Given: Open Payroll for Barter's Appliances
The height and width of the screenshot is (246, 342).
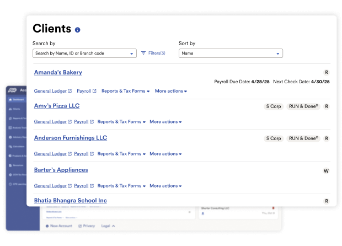Looking at the screenshot, I should pyautogui.click(x=84, y=186).
